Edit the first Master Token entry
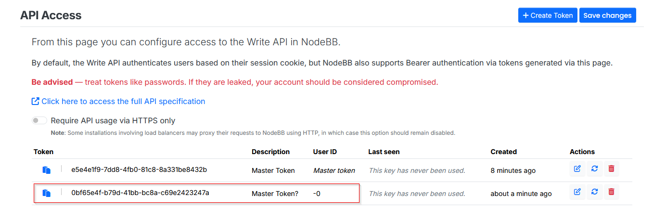666x222 pixels. [x=577, y=169]
